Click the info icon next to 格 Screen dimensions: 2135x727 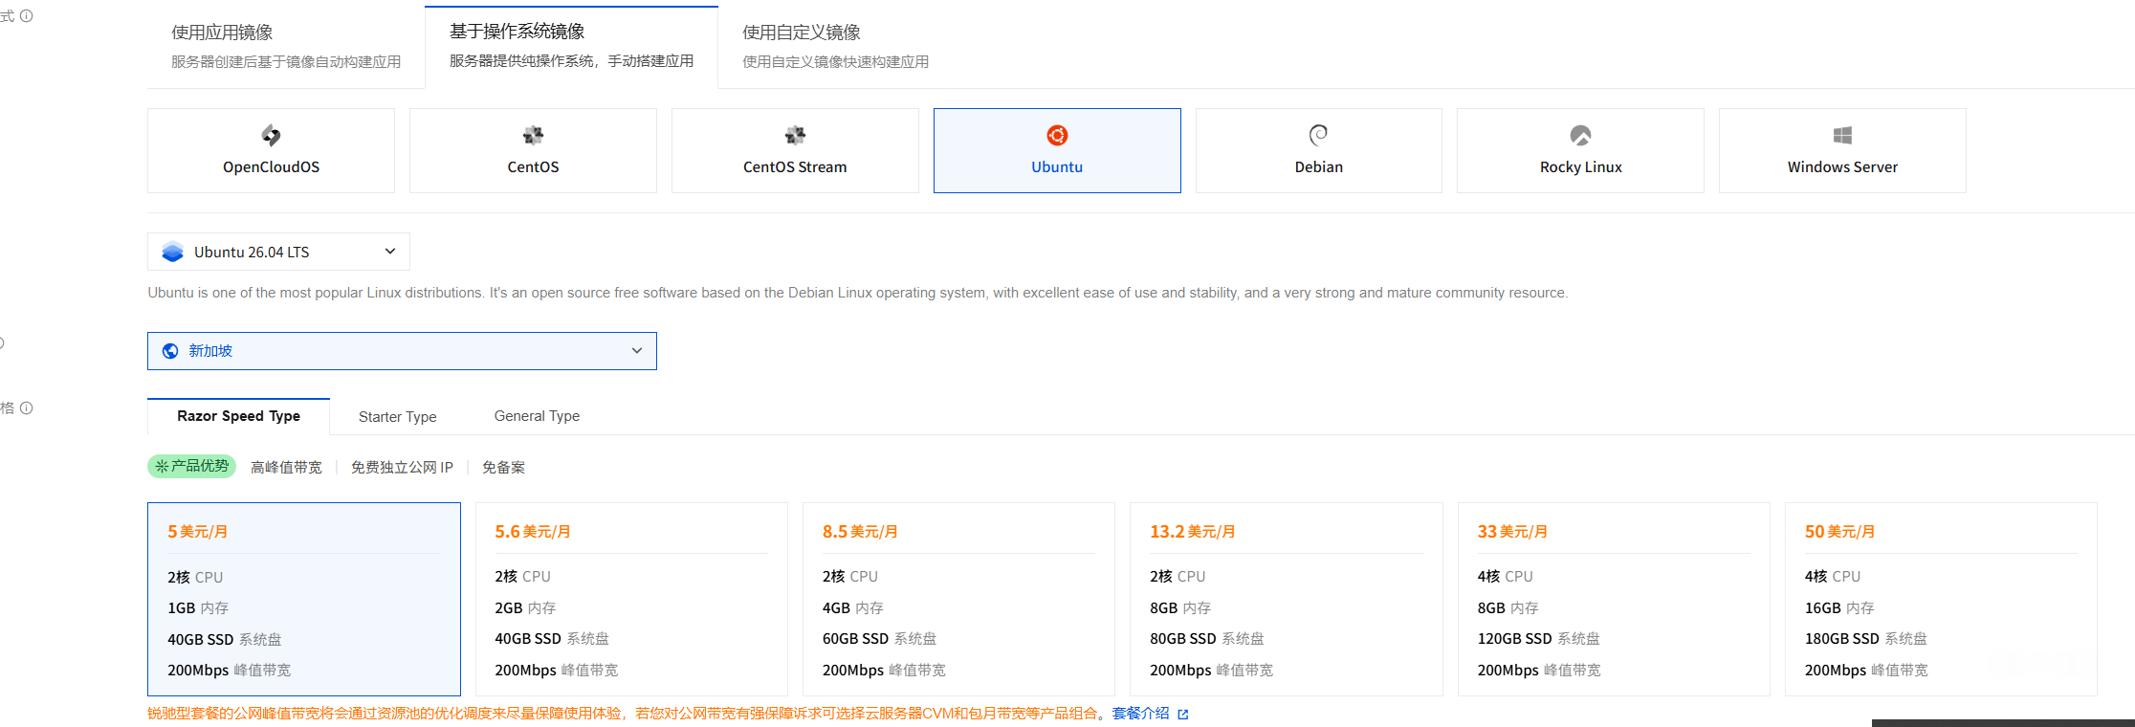(27, 408)
